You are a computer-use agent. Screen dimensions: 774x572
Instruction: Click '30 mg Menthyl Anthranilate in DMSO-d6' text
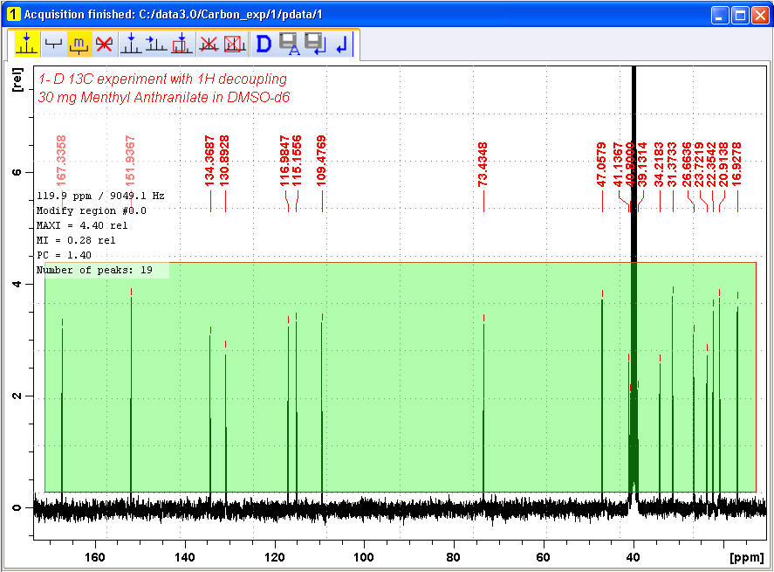click(164, 97)
